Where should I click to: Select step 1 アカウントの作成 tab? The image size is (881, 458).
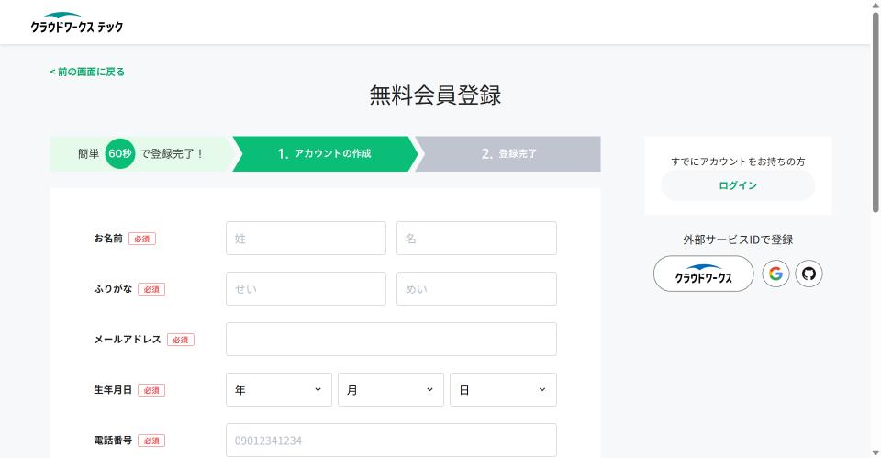[x=325, y=153]
